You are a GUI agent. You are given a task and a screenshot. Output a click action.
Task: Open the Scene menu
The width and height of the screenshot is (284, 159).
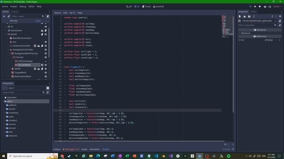click(x=5, y=7)
